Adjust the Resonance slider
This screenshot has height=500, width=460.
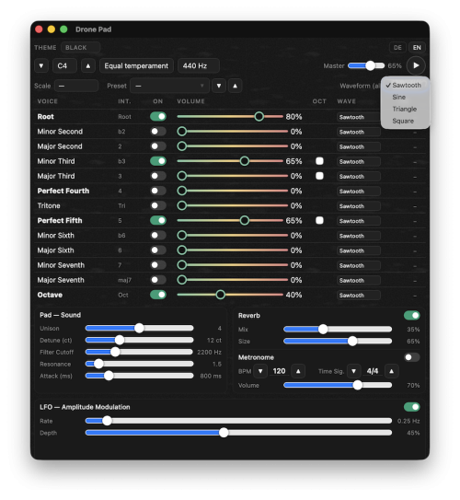tap(139, 364)
